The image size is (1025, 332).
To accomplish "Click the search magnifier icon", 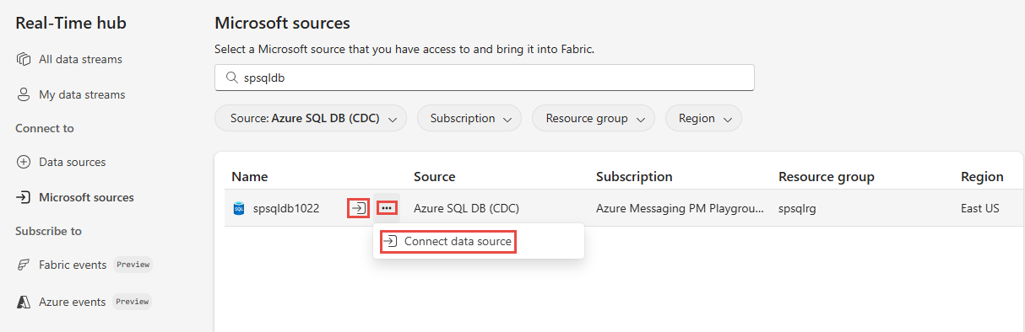I will (231, 78).
